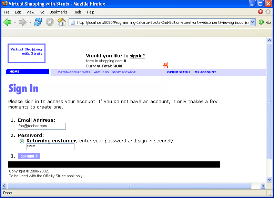Image resolution: width=274 pixels, height=198 pixels.
Task: Click the Virtual Shopping with Struts logo
Action: 27,53
